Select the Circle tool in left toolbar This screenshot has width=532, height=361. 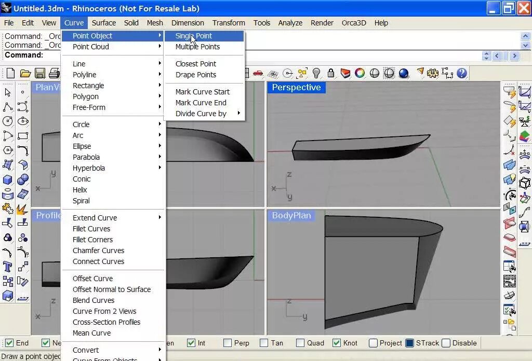[8, 121]
